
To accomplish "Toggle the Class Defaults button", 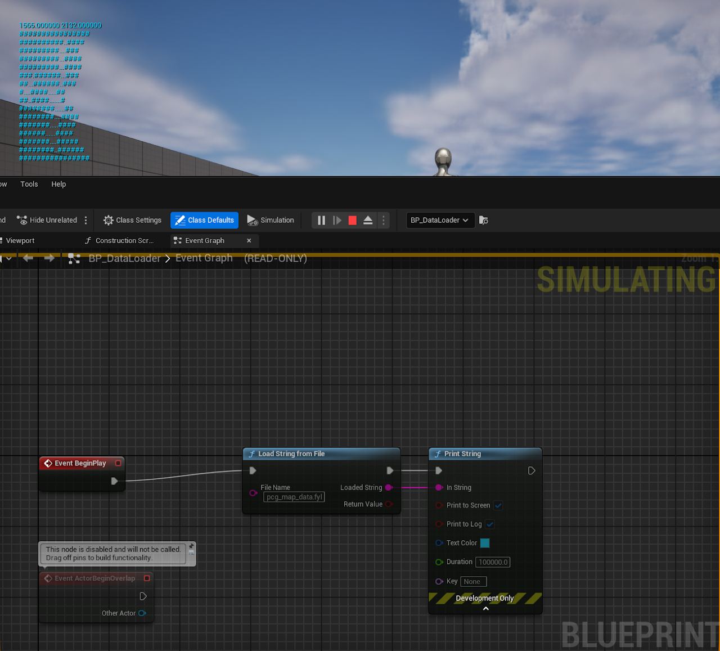I will [x=204, y=221].
